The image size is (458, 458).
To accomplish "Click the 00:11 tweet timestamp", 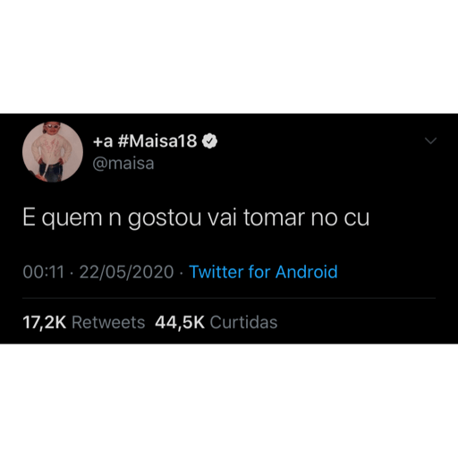I will click(x=44, y=272).
